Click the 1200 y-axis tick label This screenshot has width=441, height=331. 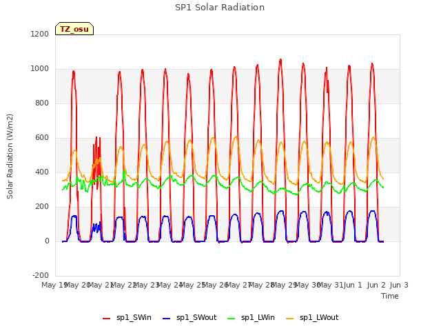click(x=40, y=34)
